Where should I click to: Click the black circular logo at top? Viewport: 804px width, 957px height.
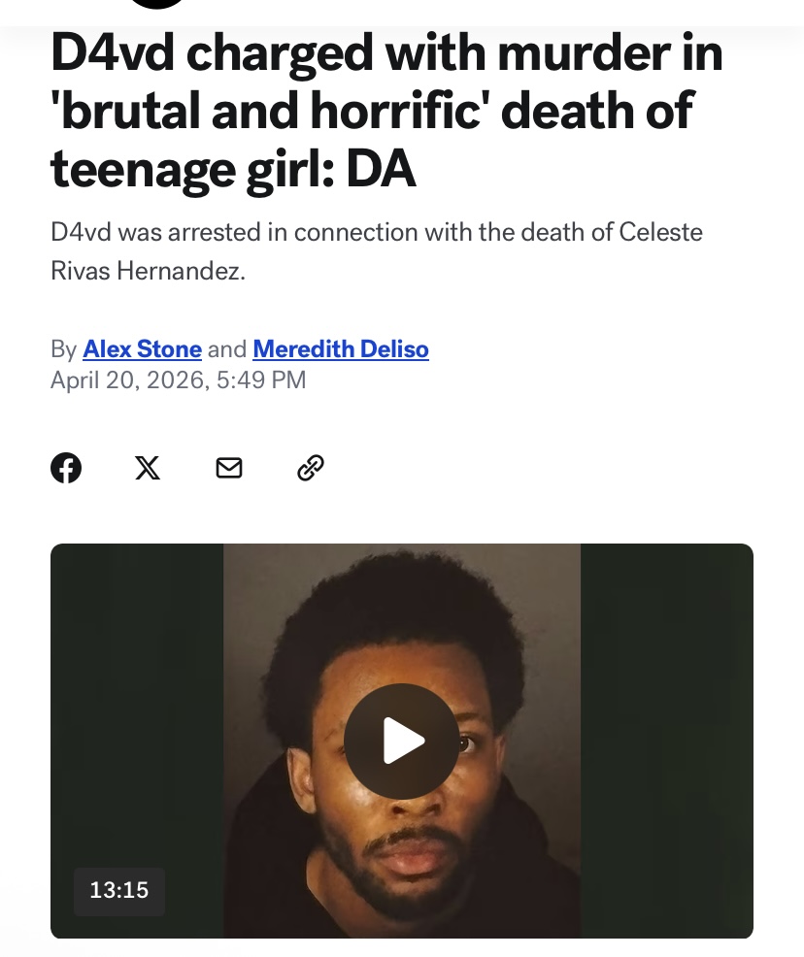157,3
